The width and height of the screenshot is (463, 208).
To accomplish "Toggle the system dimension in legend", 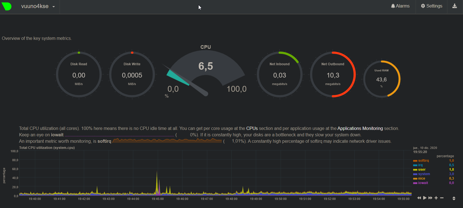I will (x=424, y=174).
